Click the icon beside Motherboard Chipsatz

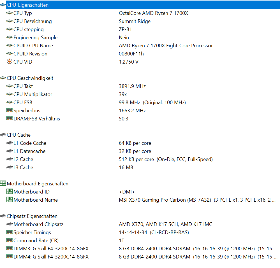point(9,224)
